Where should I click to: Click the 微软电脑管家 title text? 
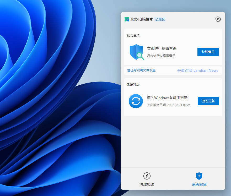coord(142,19)
